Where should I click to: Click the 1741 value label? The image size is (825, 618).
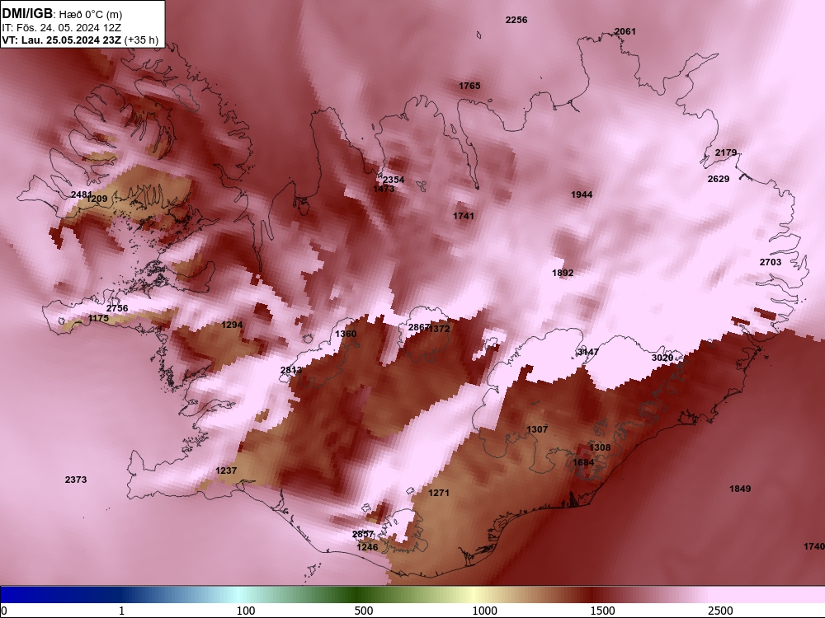click(464, 216)
